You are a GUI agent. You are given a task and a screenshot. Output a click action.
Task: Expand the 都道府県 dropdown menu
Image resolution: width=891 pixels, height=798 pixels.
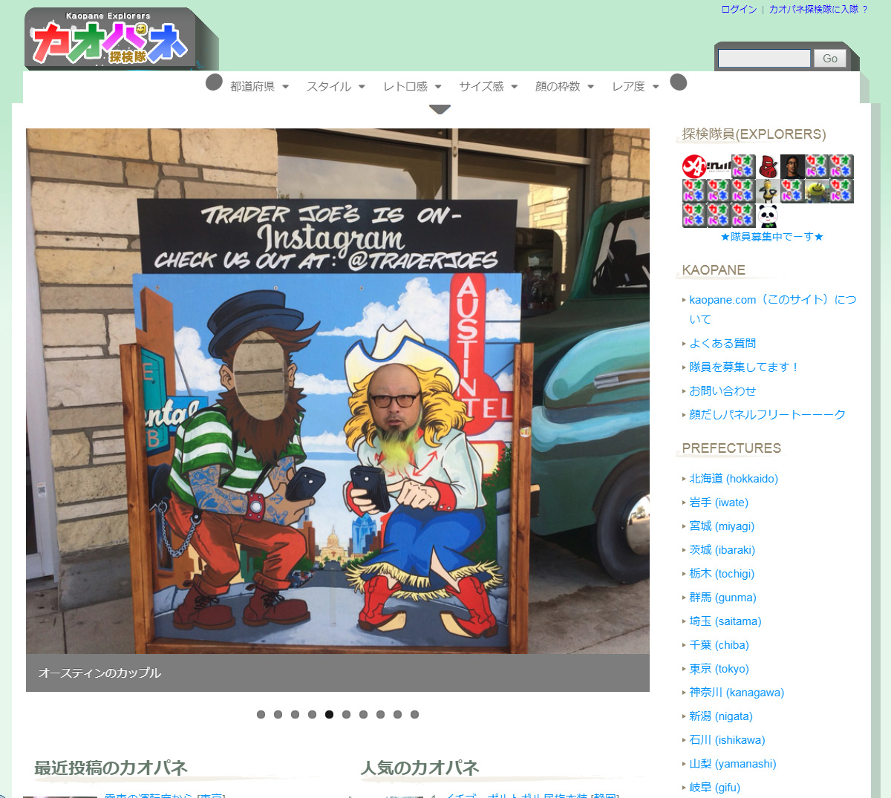pyautogui.click(x=259, y=87)
